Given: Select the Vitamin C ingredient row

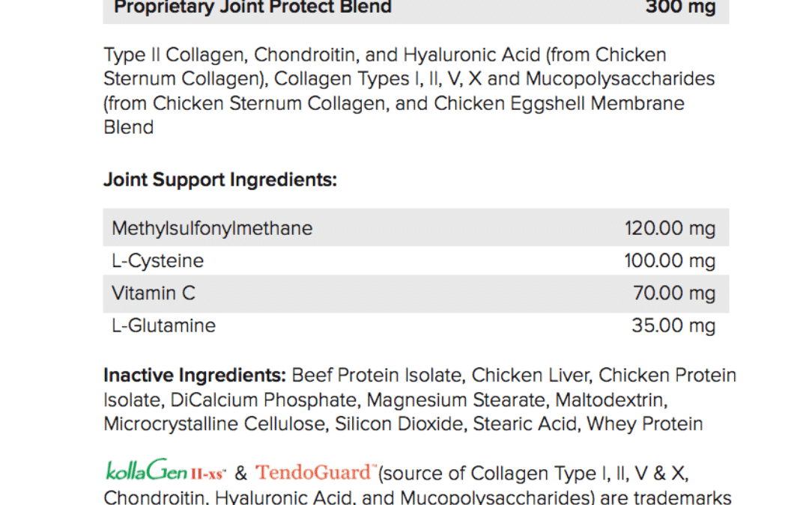Looking at the screenshot, I should point(416,293).
